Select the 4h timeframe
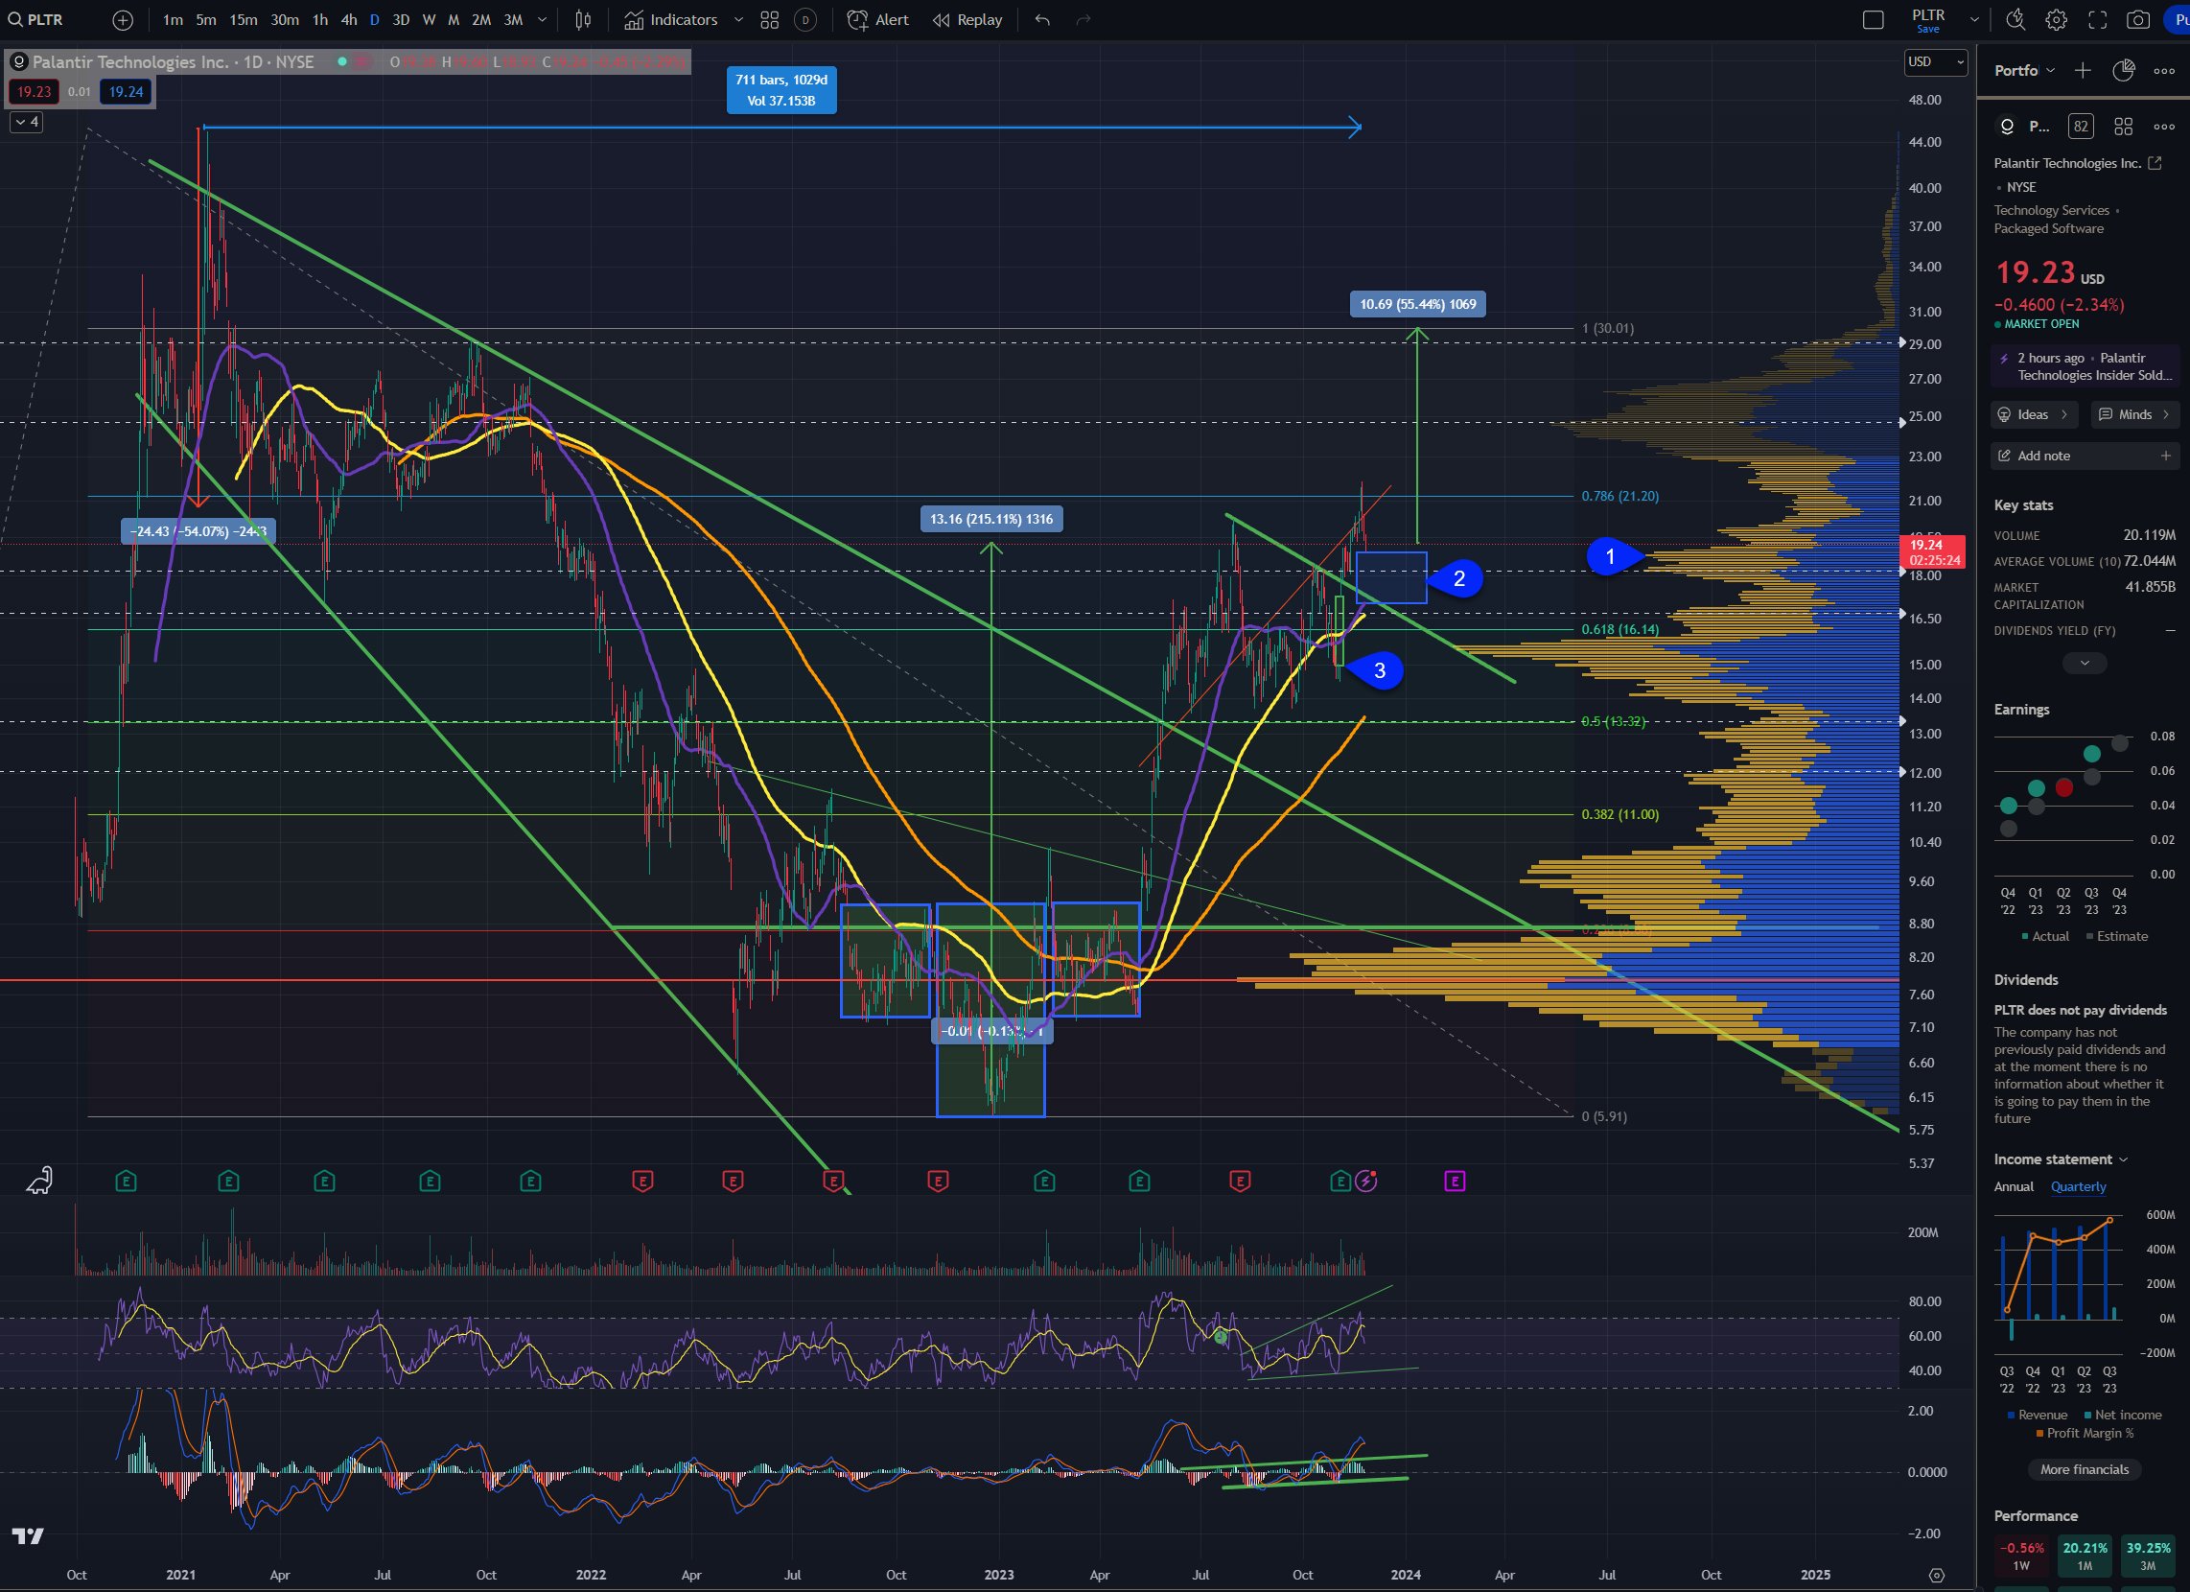Viewport: 2190px width, 1592px height. [349, 19]
